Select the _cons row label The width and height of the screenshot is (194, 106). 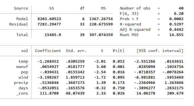point(22,93)
